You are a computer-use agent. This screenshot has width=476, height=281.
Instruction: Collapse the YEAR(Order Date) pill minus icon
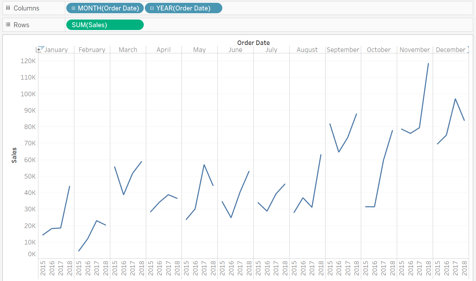152,8
